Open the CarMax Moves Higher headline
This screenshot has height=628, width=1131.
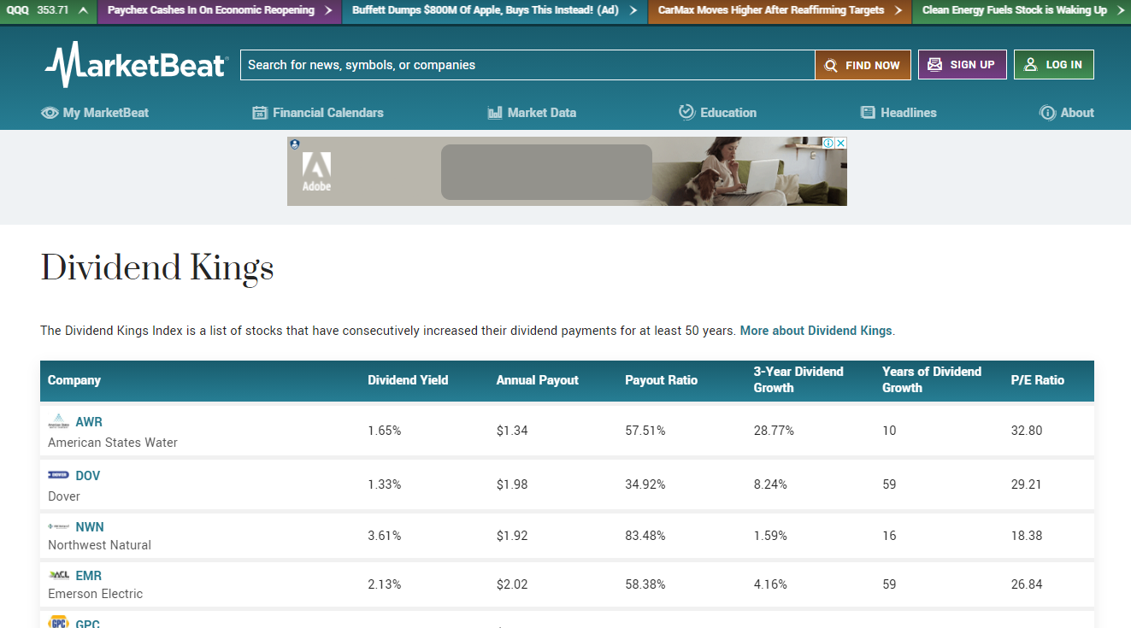click(x=780, y=10)
